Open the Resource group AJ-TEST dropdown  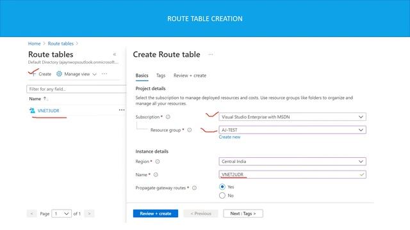click(x=292, y=130)
